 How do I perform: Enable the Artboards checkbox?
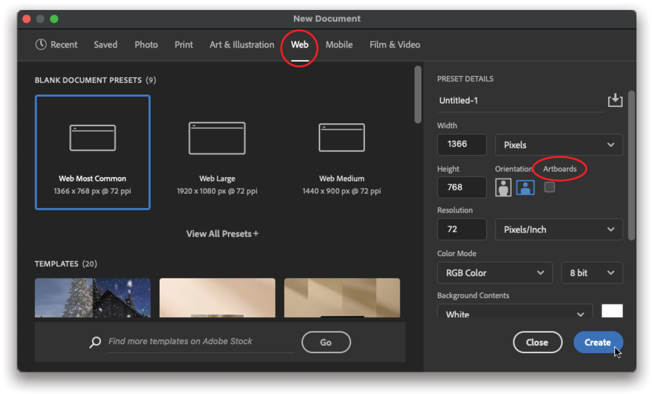click(x=549, y=187)
